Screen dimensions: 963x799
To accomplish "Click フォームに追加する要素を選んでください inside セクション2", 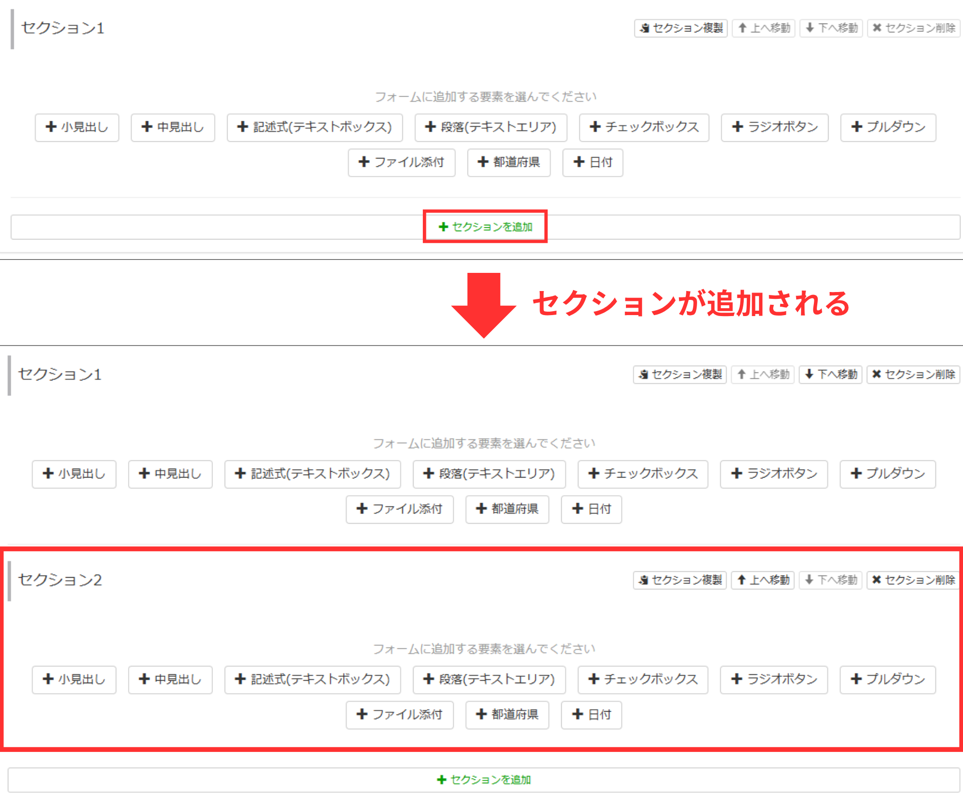I will [484, 649].
